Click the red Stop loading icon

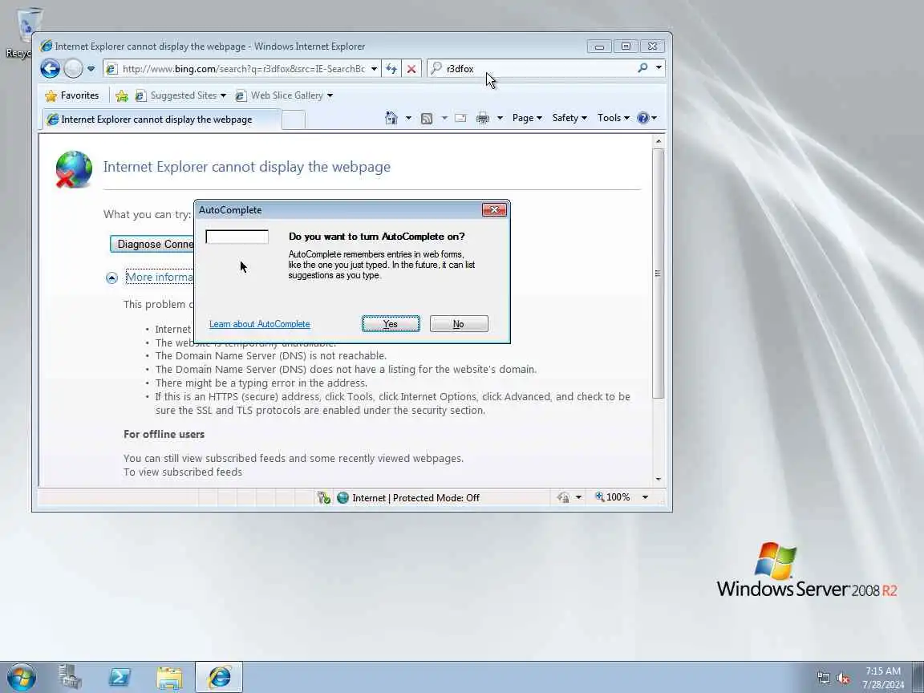click(x=411, y=69)
